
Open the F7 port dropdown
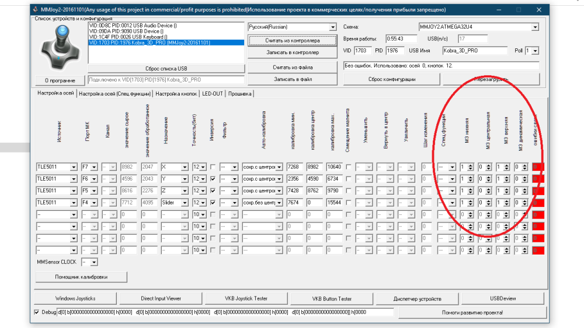pyautogui.click(x=94, y=167)
